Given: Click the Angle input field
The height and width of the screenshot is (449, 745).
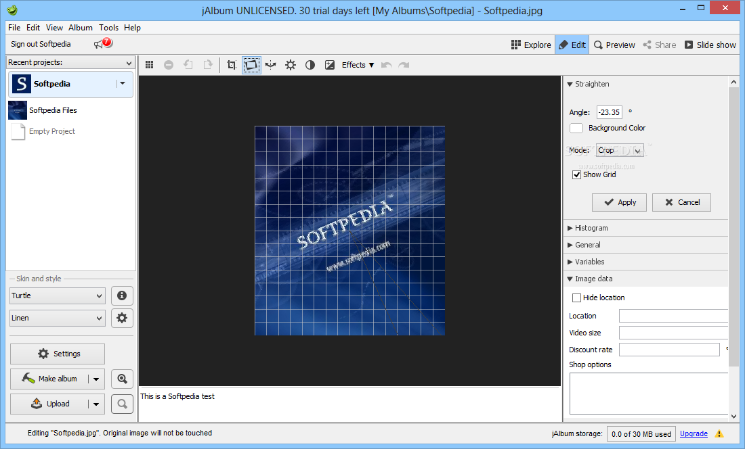Looking at the screenshot, I should 609,112.
